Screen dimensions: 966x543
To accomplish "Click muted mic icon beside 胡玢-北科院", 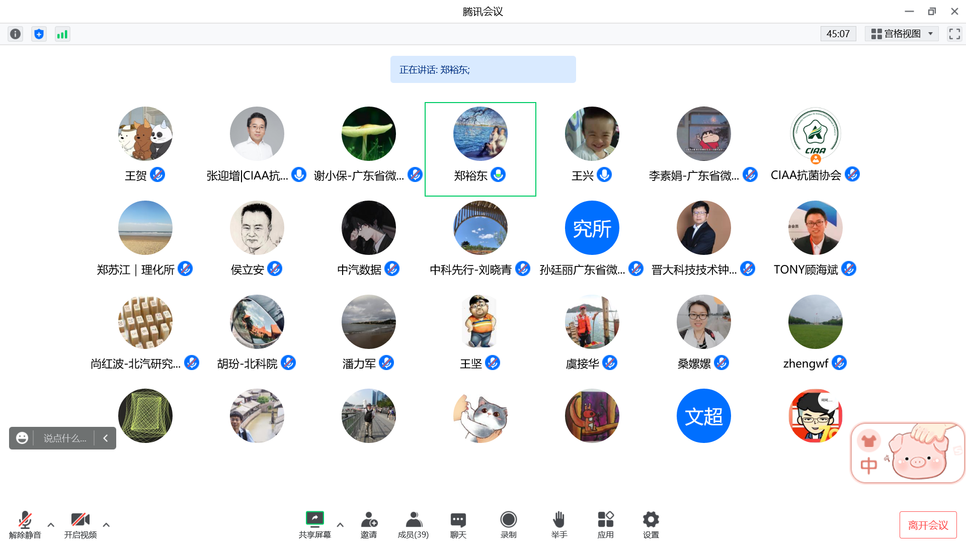I will pos(288,363).
